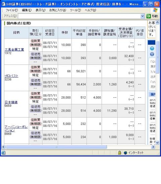Open the 編集(E) menu
161x184 pixels.
click(x=27, y=10)
